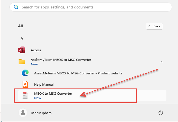
Task: Collapse the AssistMyTeam folder using chevron
Action: coord(161,62)
